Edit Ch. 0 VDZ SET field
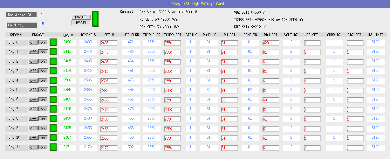 coord(312,43)
